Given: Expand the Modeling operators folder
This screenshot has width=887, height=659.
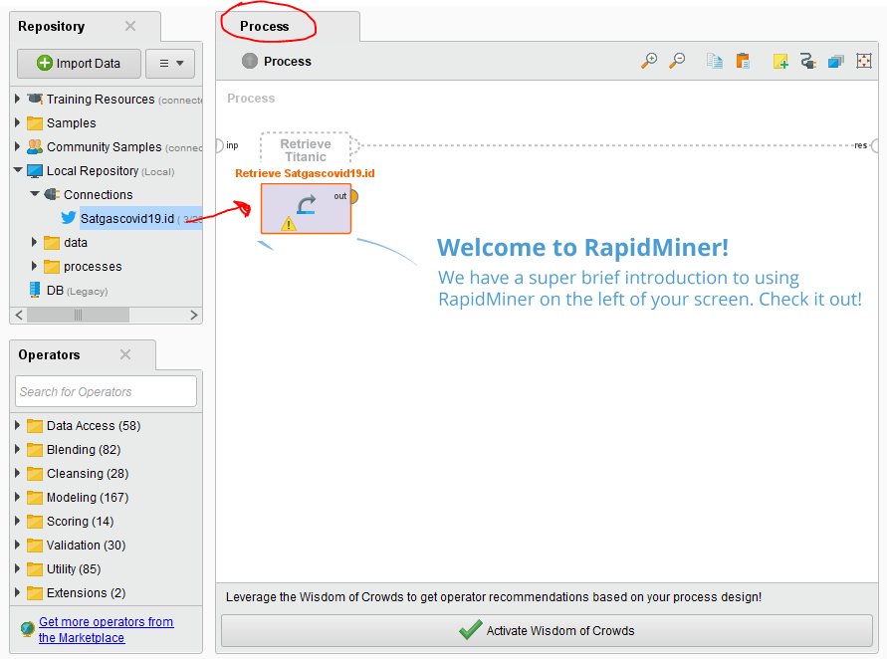Looking at the screenshot, I should point(17,497).
